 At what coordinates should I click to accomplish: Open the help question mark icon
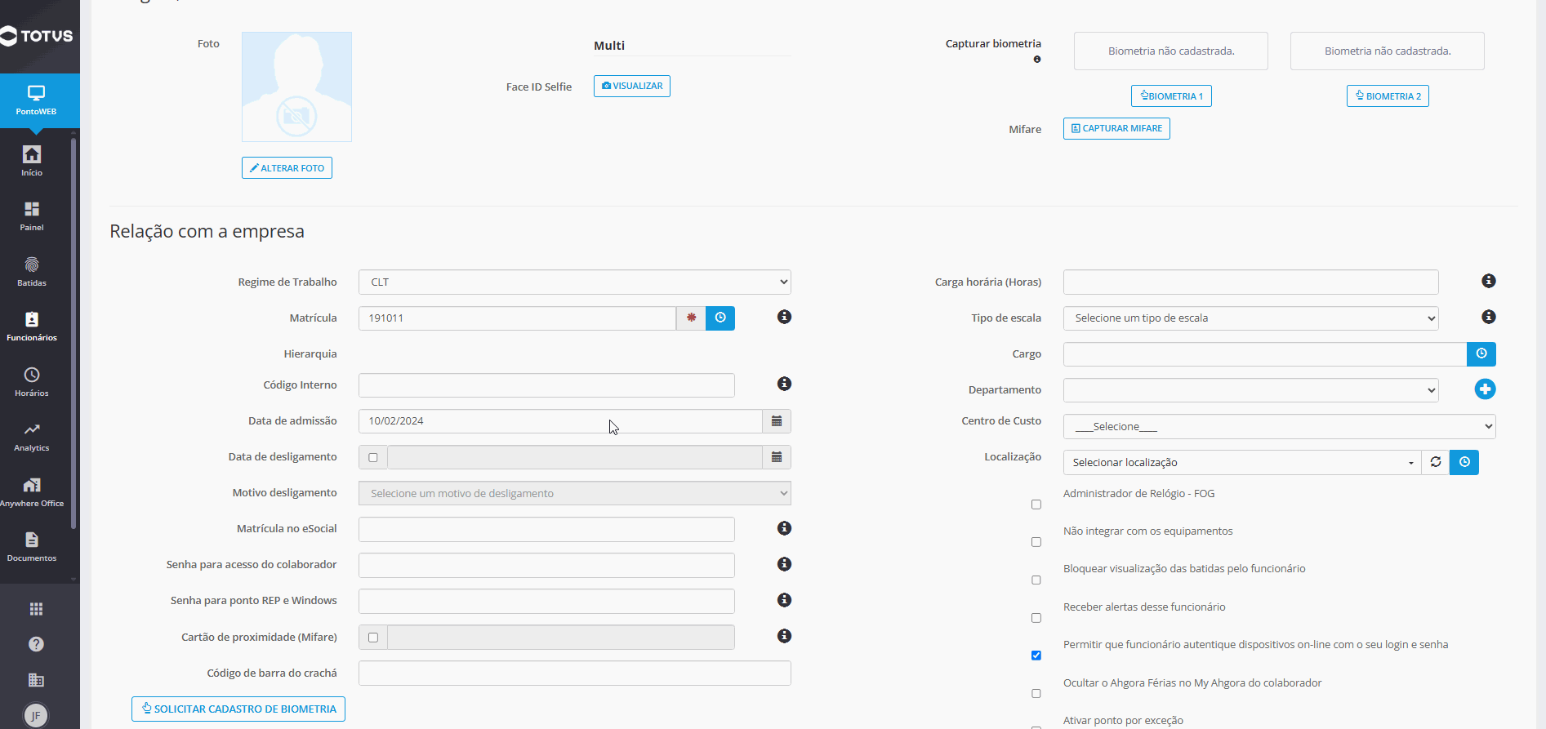click(x=36, y=644)
